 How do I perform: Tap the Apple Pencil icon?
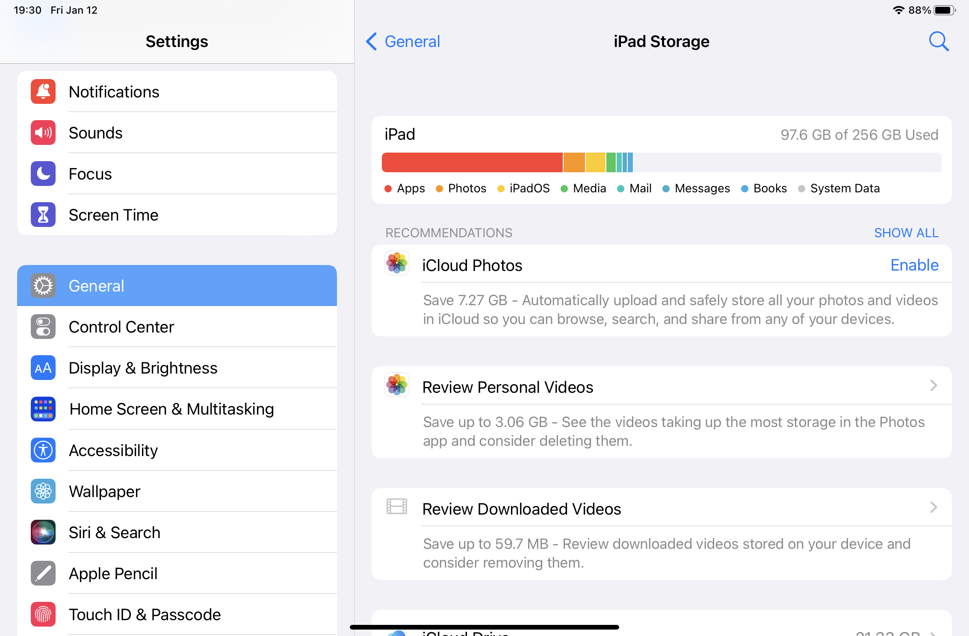point(43,573)
